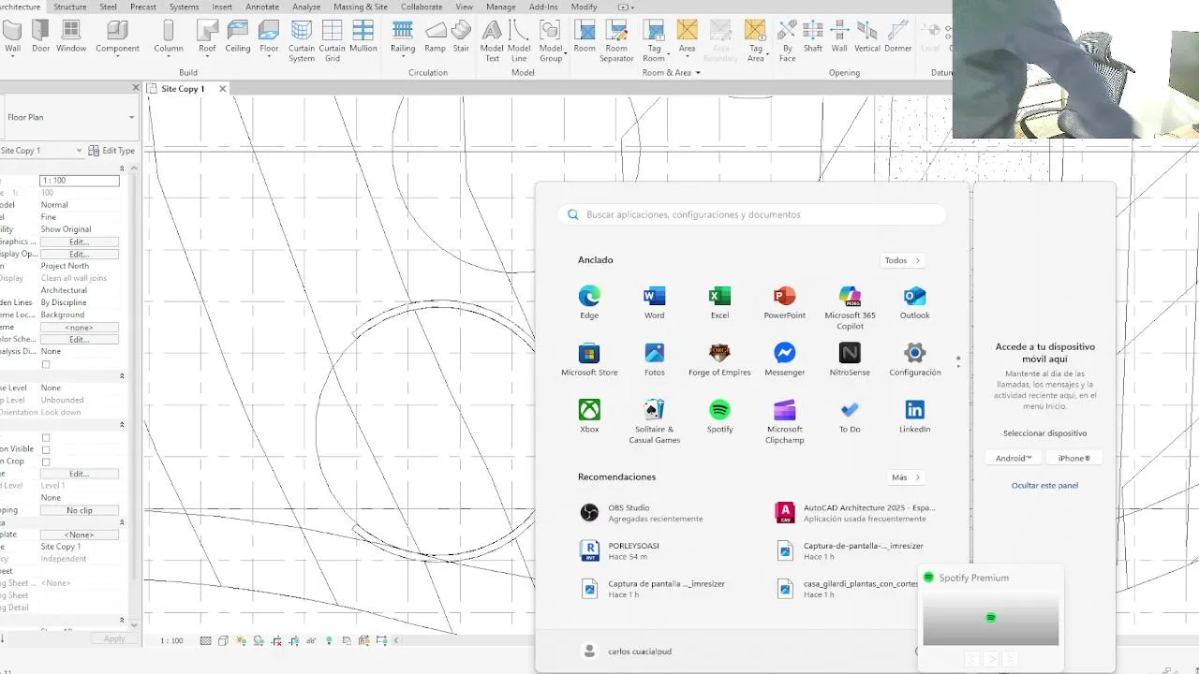Viewport: 1199px width, 674px height.
Task: Open the Annotate ribbon tab
Action: [262, 7]
